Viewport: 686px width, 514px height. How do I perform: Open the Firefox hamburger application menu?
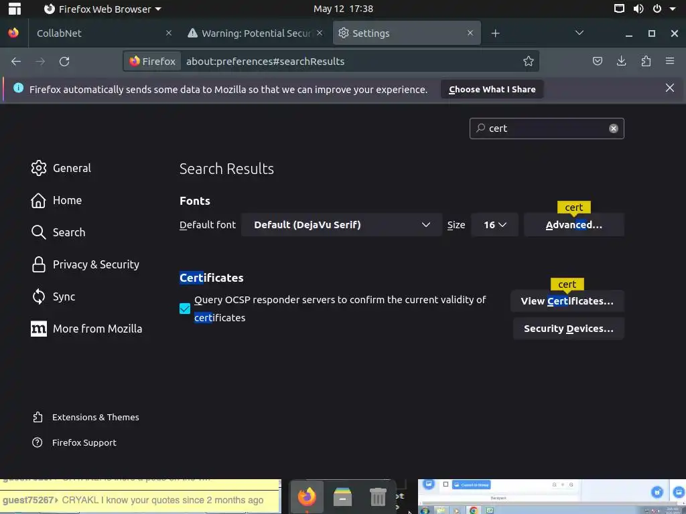pos(670,61)
